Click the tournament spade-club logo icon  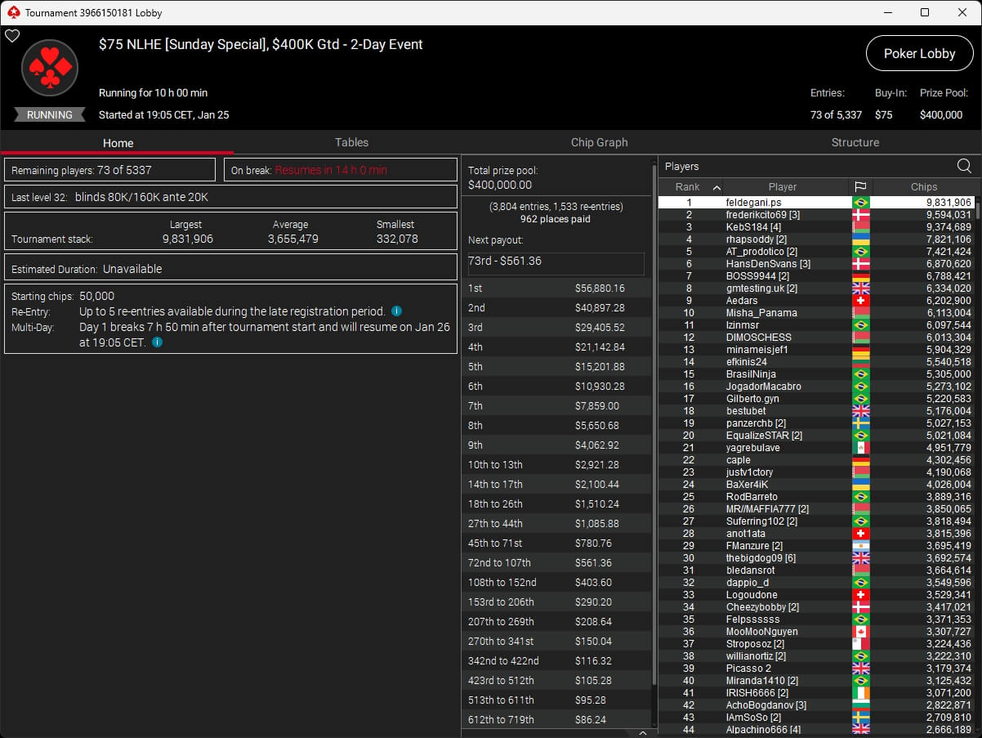click(50, 69)
